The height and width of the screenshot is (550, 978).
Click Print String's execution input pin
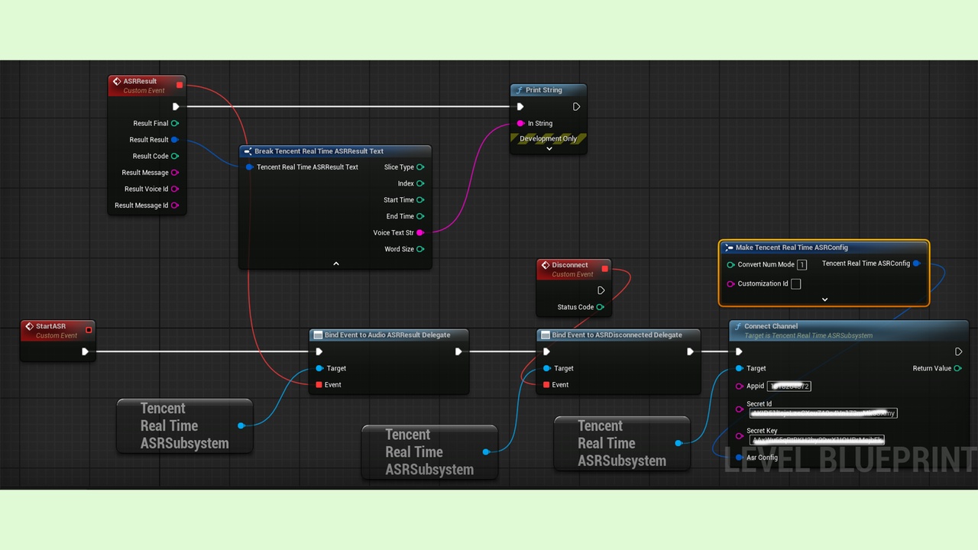[x=520, y=107]
